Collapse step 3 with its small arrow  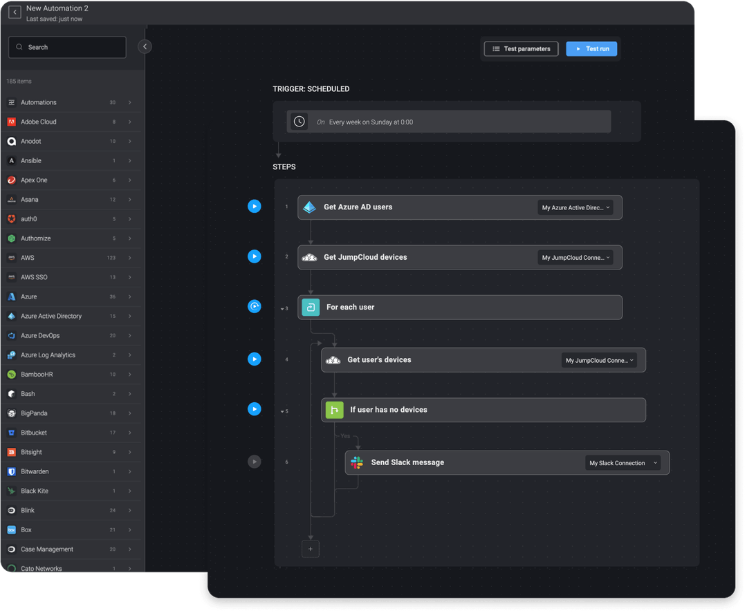pos(282,310)
